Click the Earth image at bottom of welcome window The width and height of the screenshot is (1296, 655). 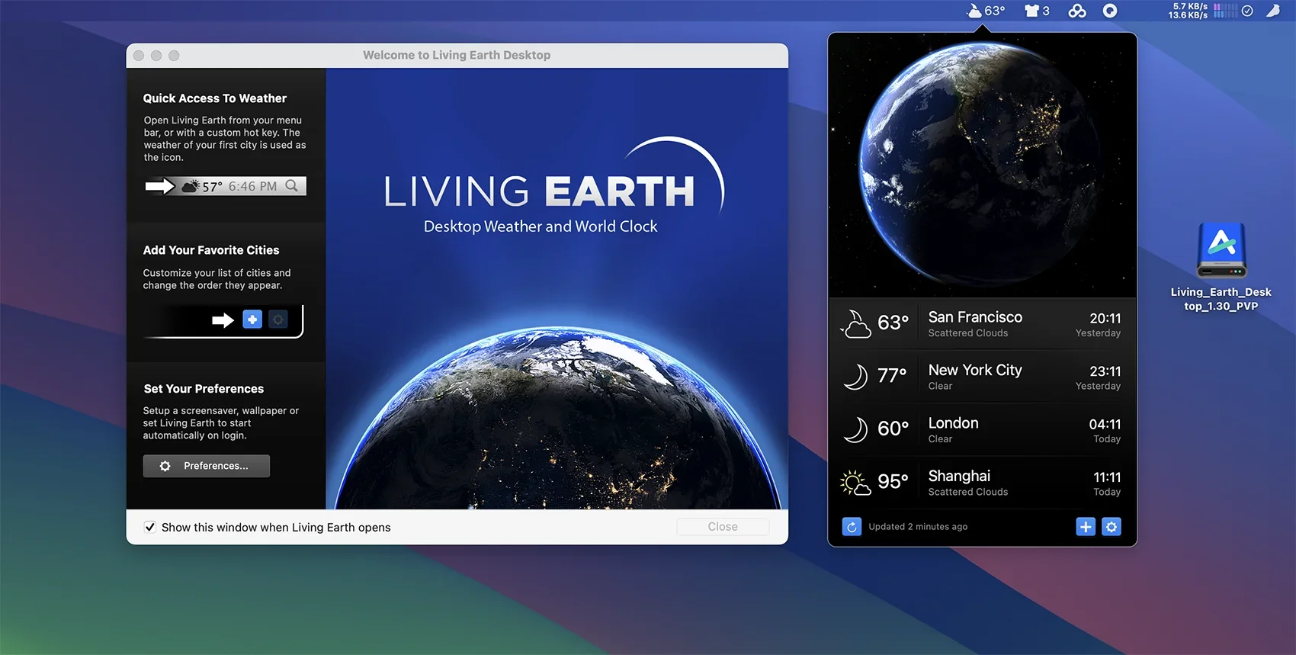[557, 418]
